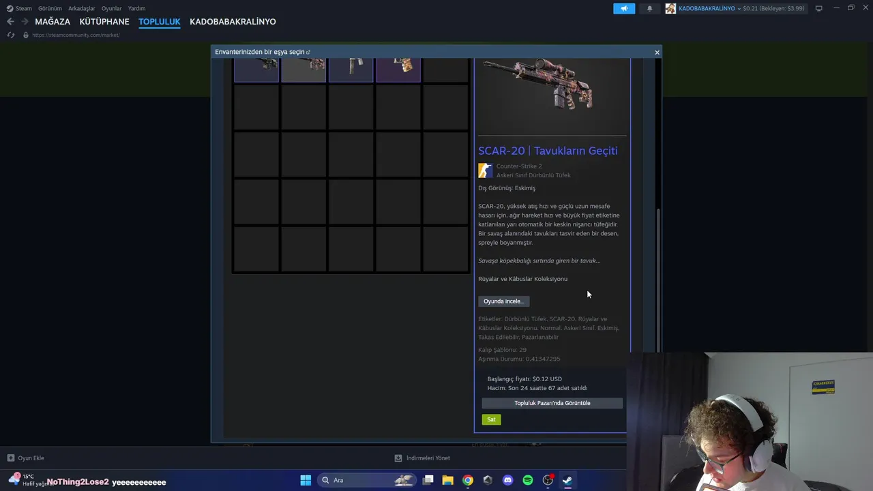Open File Explorer from the taskbar
This screenshot has height=491, width=873.
tap(448, 480)
